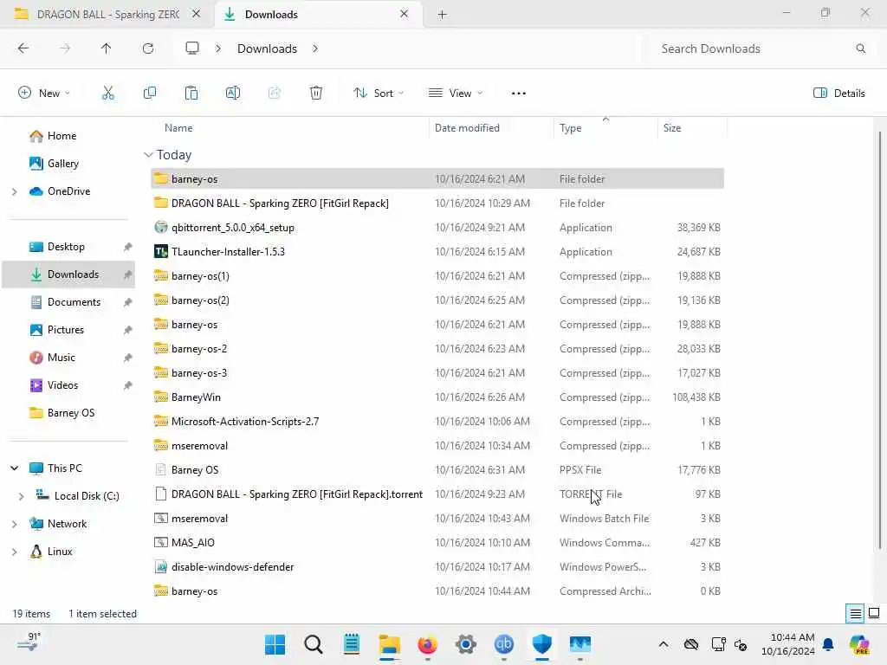Open File Explorer taskbar icon
Image resolution: width=887 pixels, height=665 pixels.
[x=389, y=644]
